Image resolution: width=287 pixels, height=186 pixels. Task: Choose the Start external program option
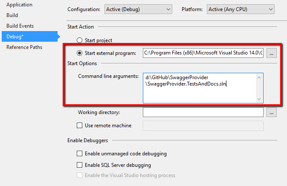pos(79,53)
